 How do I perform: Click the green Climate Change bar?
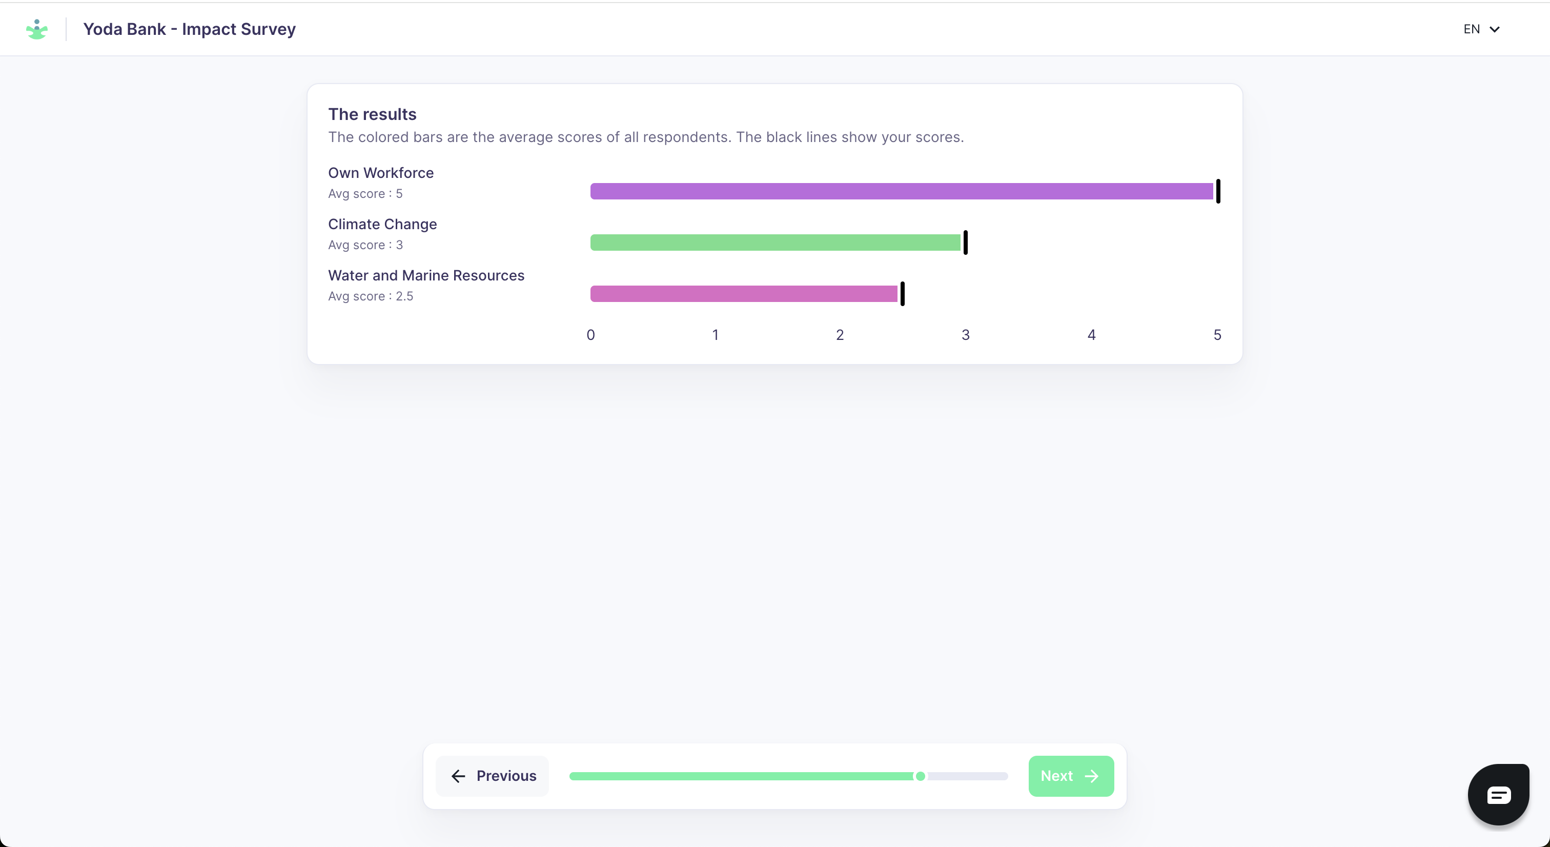click(x=775, y=243)
